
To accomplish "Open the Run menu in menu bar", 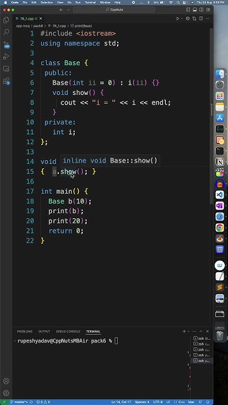I will (x=77, y=3).
